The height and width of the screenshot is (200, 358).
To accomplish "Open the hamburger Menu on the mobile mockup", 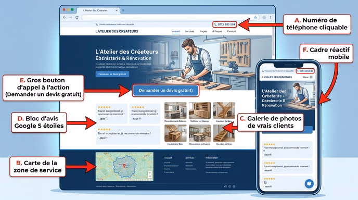I will coord(308,77).
